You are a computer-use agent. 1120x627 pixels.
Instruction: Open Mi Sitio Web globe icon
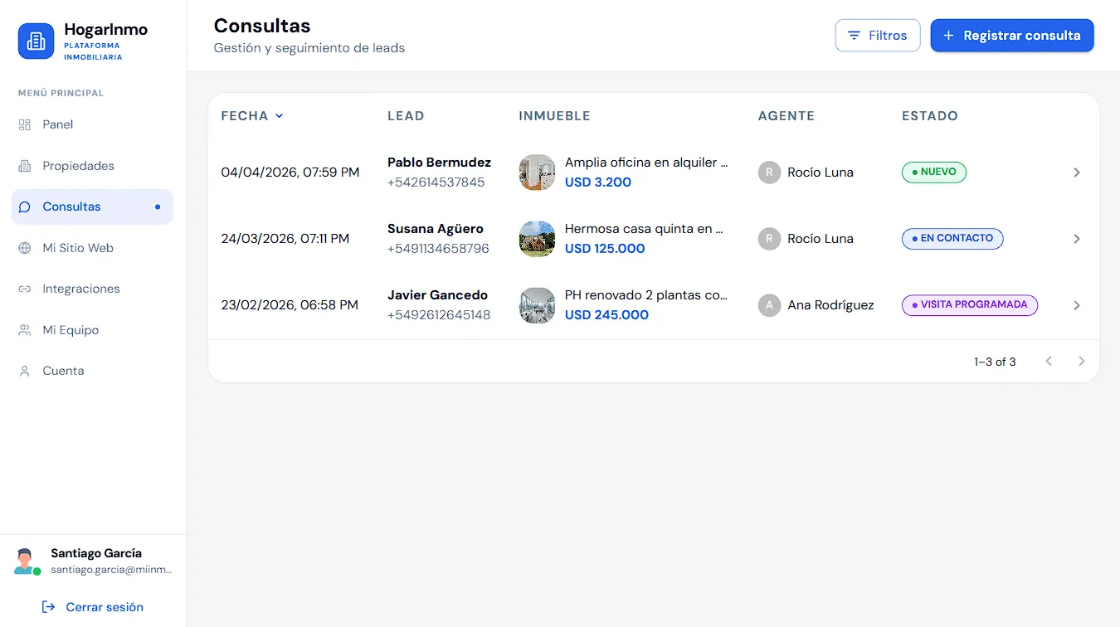(25, 248)
